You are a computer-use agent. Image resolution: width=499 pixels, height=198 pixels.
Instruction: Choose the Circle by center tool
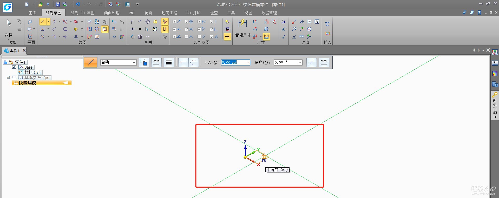(x=43, y=37)
